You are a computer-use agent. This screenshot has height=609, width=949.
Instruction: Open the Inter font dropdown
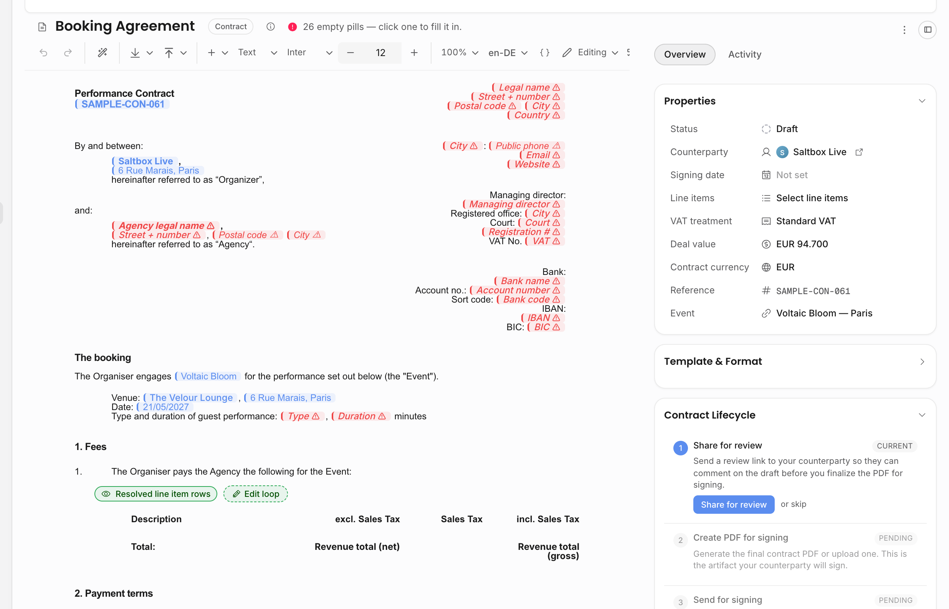(309, 53)
